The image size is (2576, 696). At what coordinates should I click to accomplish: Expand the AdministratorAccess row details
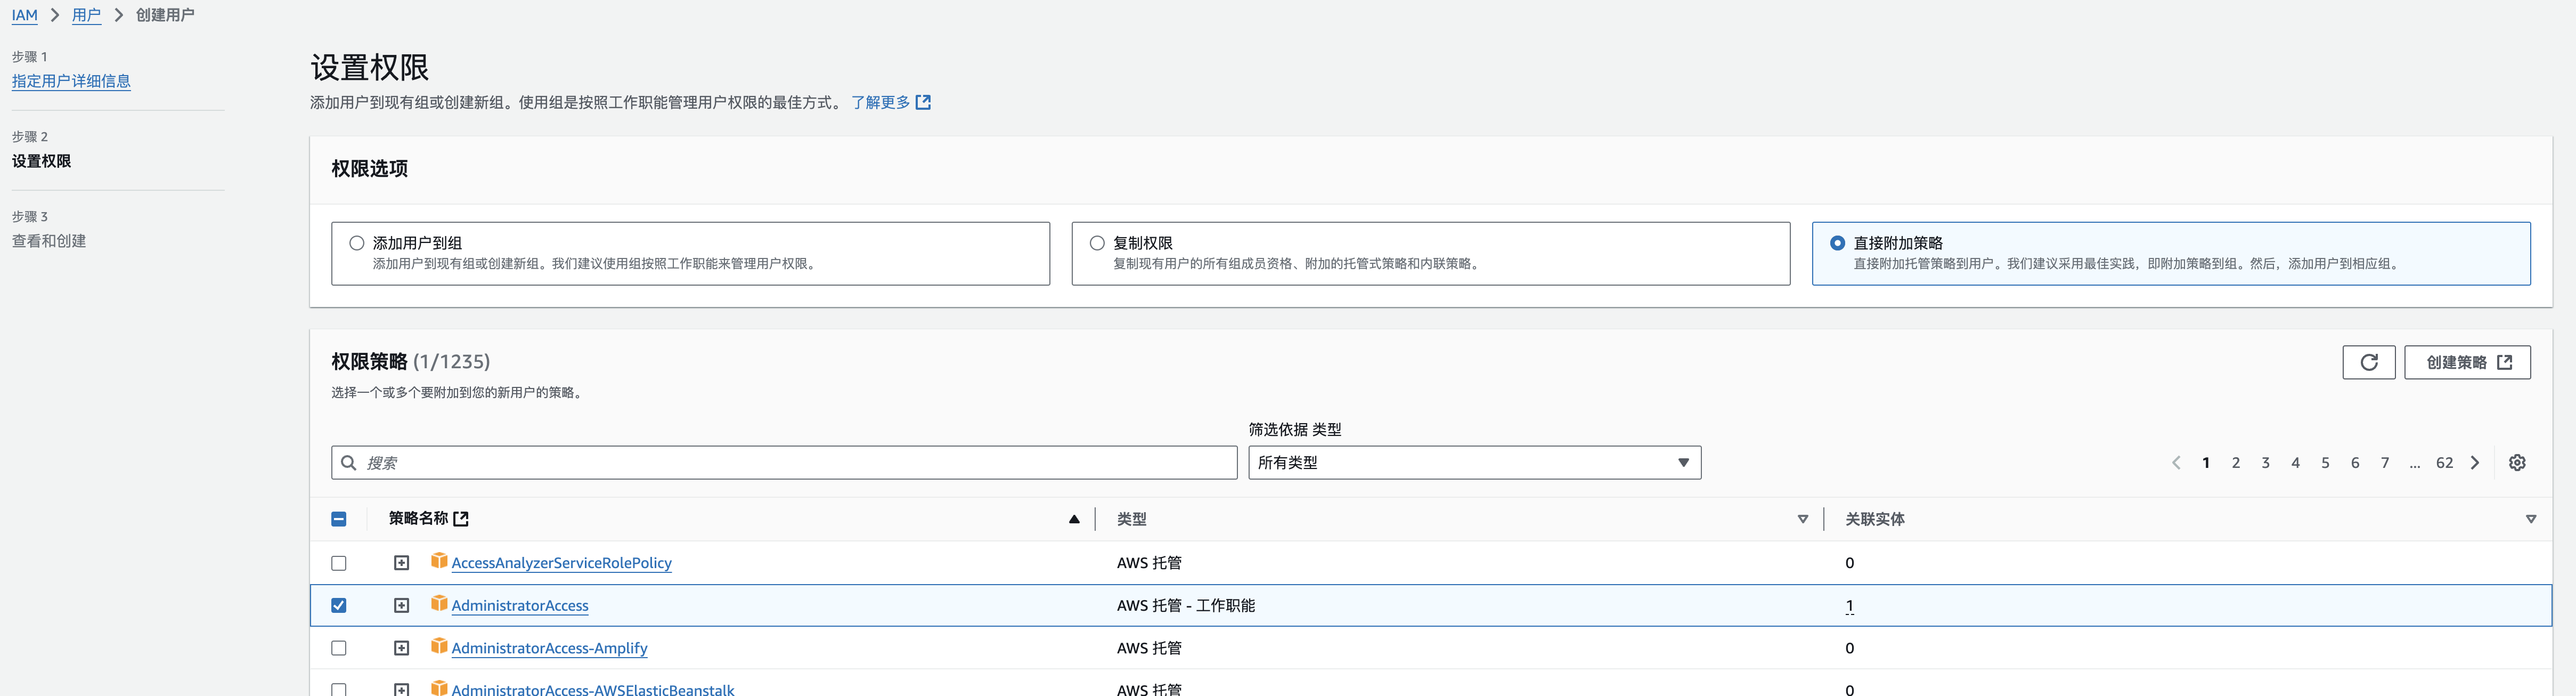point(401,605)
